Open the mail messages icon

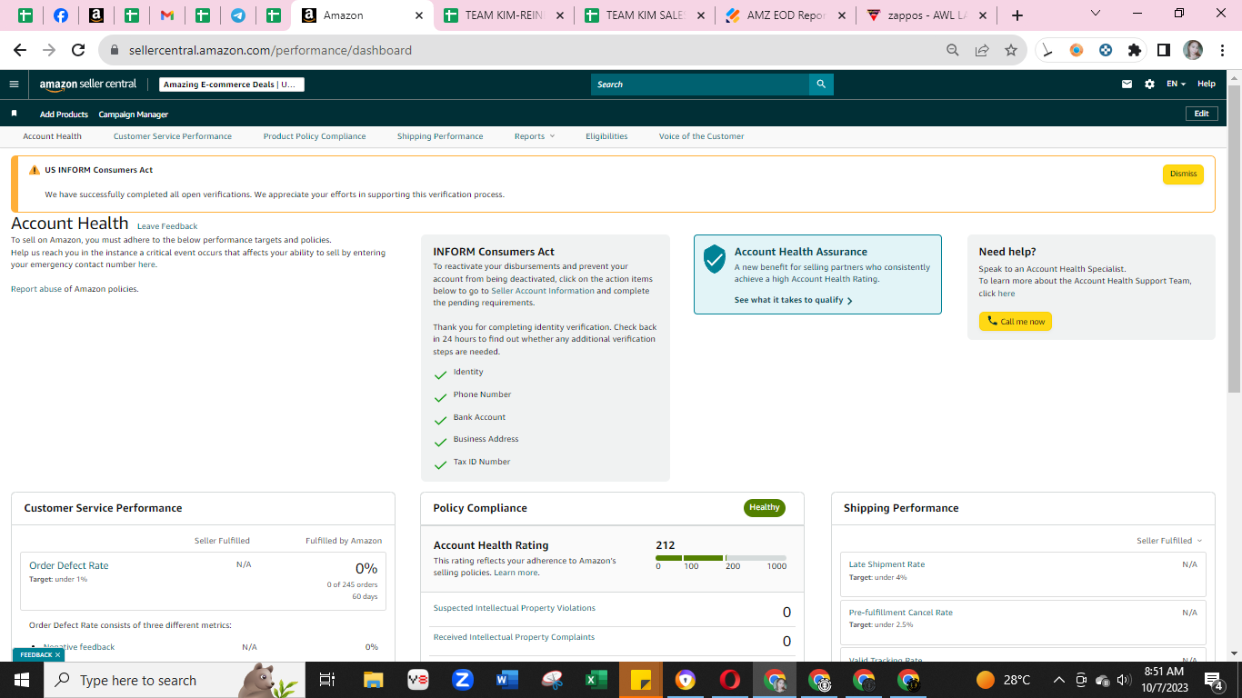click(x=1127, y=85)
